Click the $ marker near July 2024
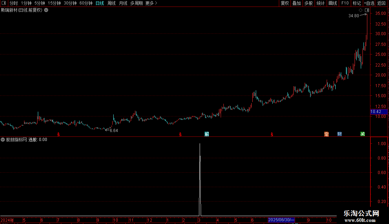This screenshot has height=224, width=389. click(59, 134)
